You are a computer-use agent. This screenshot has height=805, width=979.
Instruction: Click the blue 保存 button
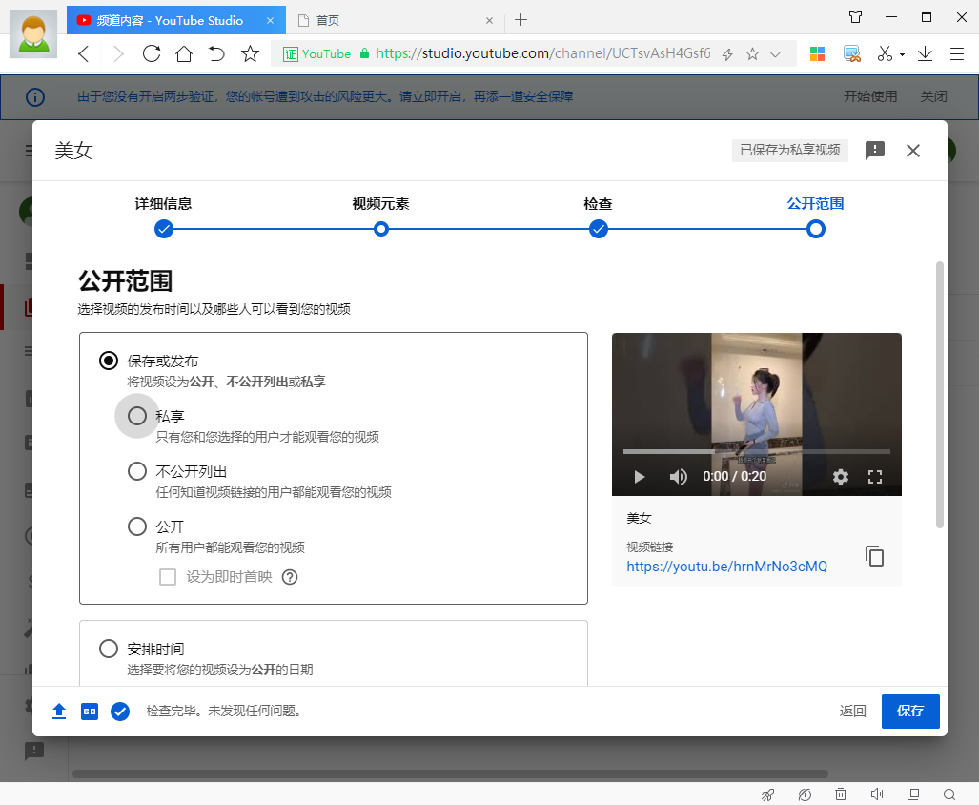(910, 712)
